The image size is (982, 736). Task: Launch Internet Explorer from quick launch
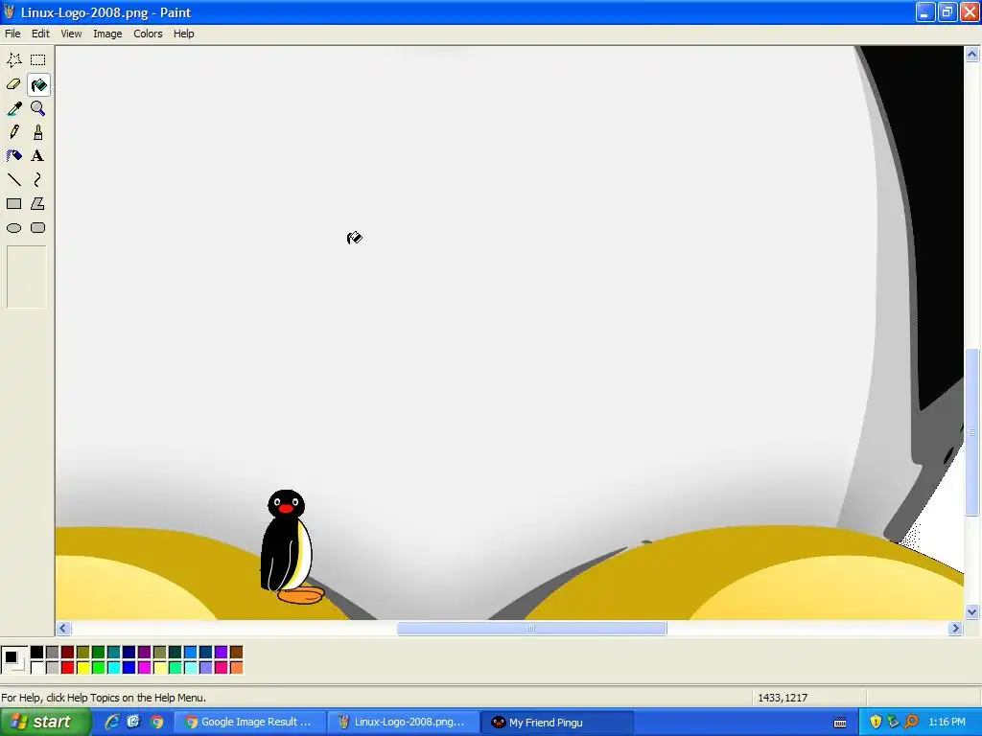[112, 723]
